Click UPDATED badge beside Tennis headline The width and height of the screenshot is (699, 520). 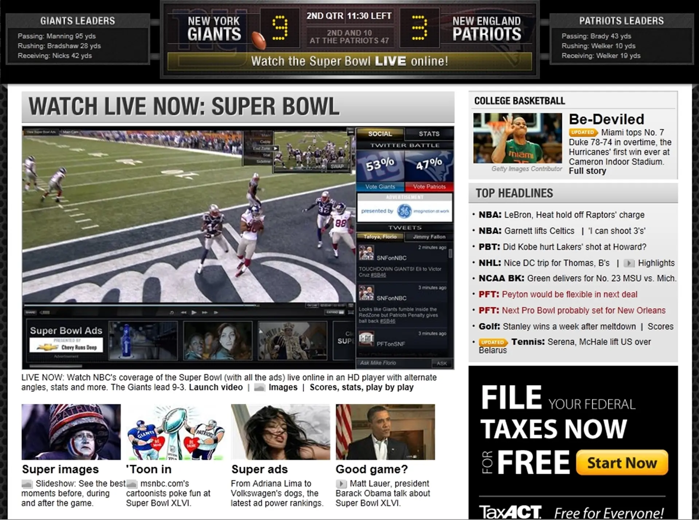click(493, 342)
